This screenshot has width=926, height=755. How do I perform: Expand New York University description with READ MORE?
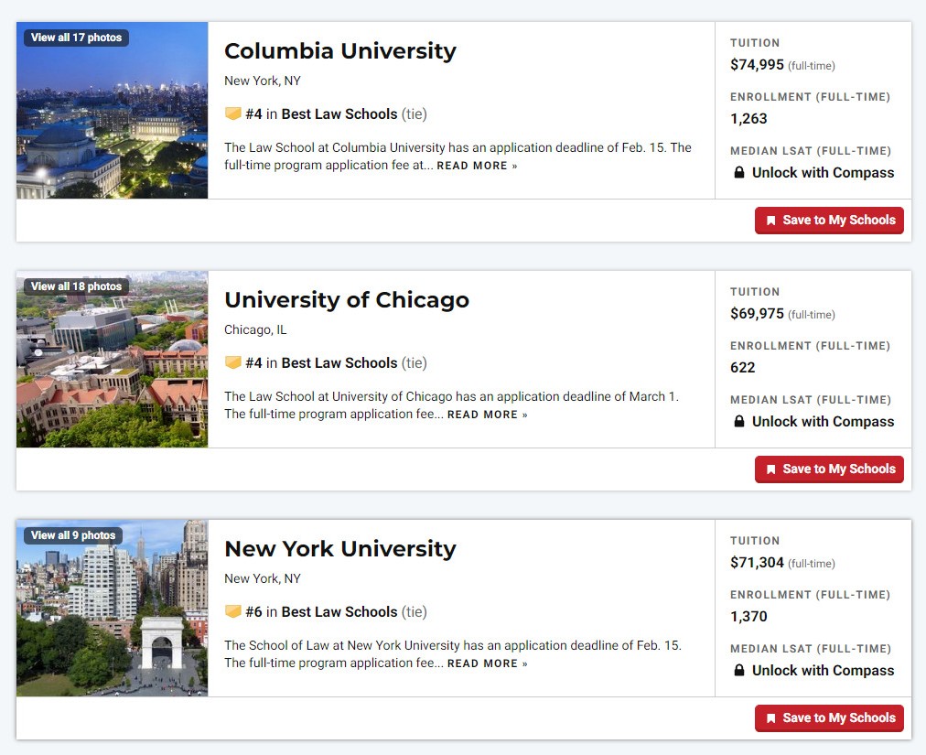(488, 663)
